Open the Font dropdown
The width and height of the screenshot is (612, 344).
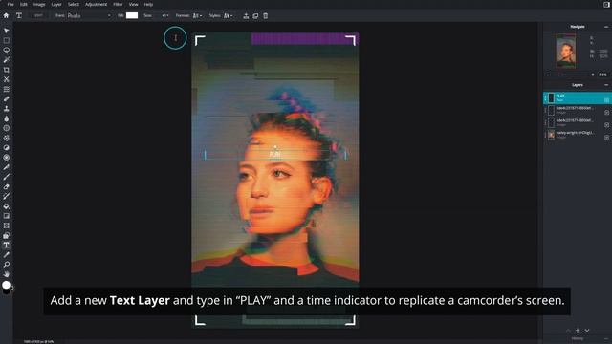pyautogui.click(x=89, y=15)
